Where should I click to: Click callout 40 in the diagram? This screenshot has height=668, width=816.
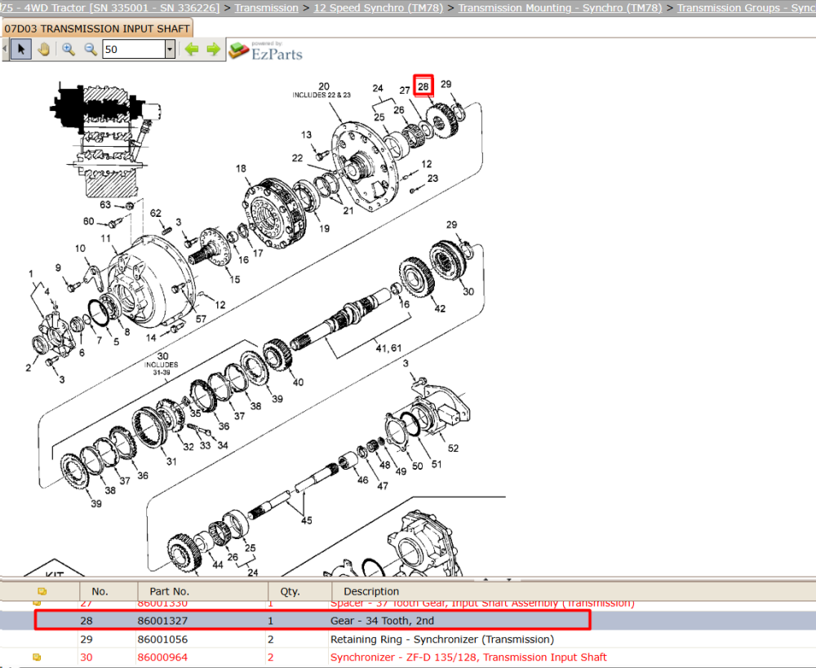pyautogui.click(x=298, y=382)
